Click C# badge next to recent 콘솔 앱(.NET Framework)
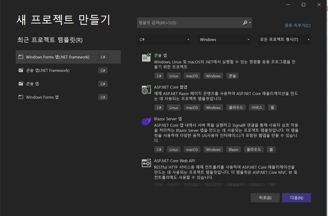Screen dimensions: 328x216 (103, 70)
